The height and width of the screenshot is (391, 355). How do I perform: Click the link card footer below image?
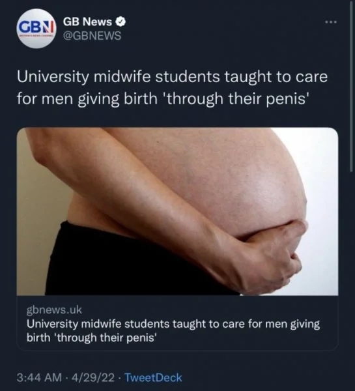pyautogui.click(x=177, y=323)
